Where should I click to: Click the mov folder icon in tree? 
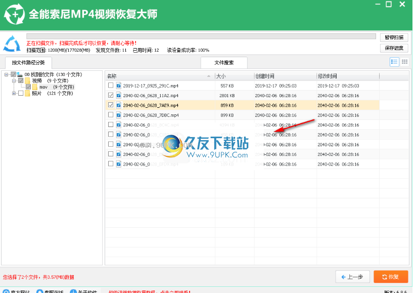35,87
